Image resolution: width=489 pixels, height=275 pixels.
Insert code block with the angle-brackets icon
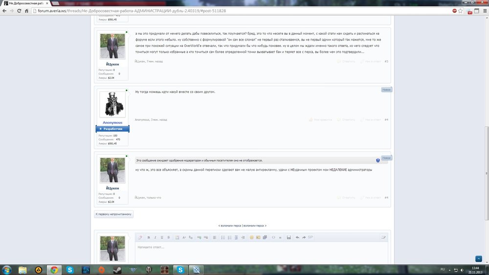pos(273,237)
